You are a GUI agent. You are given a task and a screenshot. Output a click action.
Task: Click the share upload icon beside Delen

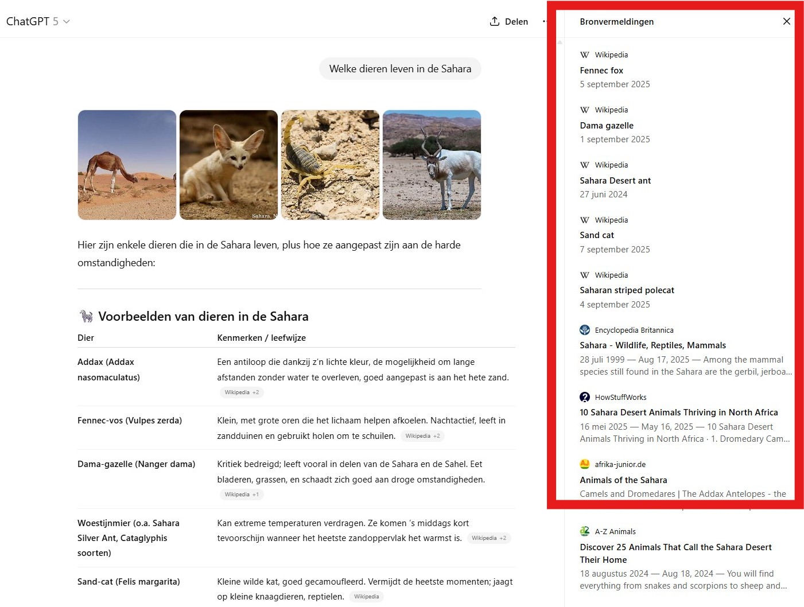(x=495, y=21)
